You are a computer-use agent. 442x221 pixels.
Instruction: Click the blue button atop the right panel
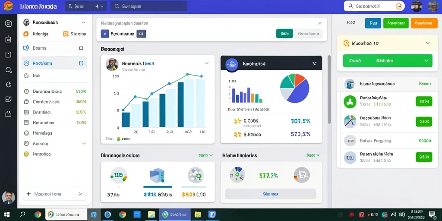point(373,23)
